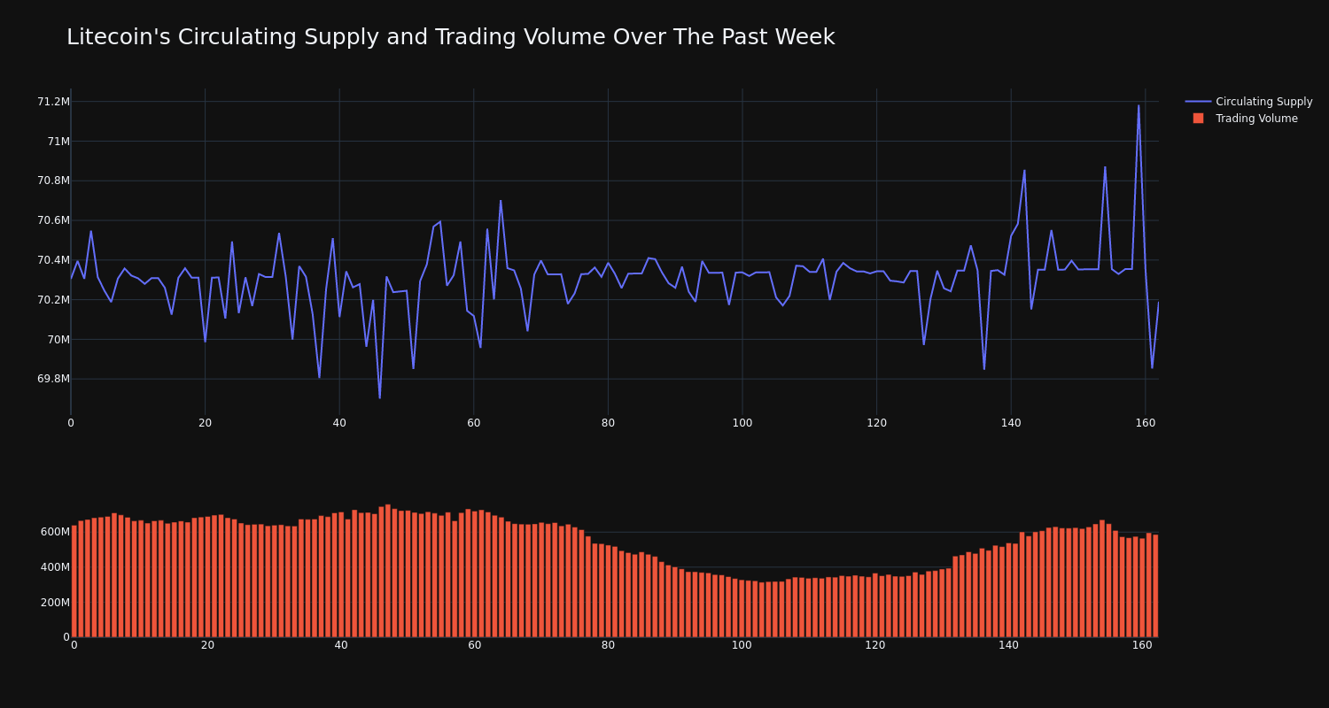Click the 70.8M y-axis label

pyautogui.click(x=53, y=181)
